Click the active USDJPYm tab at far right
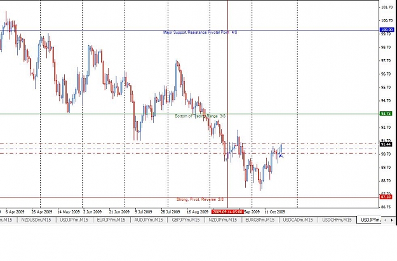The width and height of the screenshot is (397, 261). point(370,220)
